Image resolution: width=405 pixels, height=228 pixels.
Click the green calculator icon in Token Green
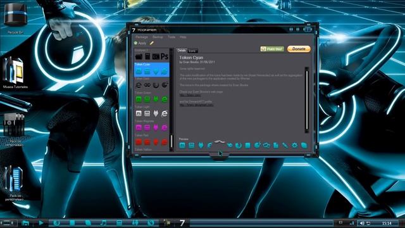[x=147, y=99]
